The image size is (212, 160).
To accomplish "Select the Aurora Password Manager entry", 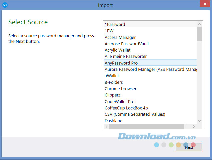I will point(150,69).
